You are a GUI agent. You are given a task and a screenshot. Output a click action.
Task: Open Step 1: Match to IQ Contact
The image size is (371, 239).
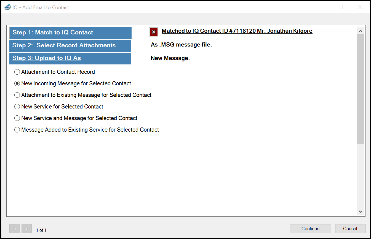coord(70,33)
